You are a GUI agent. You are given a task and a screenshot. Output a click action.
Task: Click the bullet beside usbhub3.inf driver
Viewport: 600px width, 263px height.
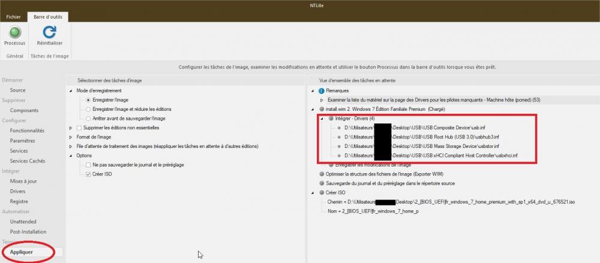(x=339, y=137)
